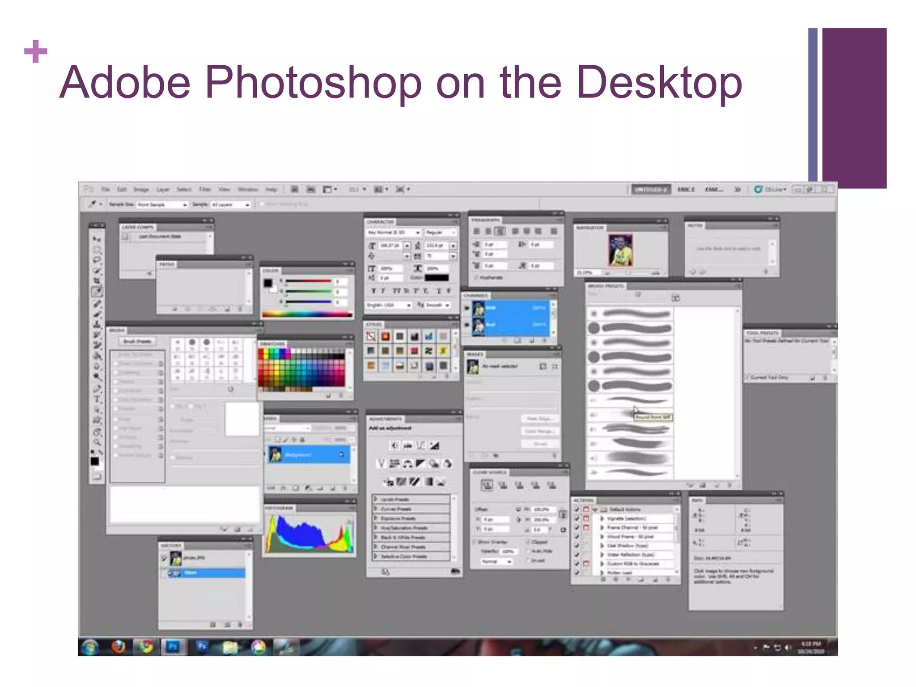916x687 pixels.
Task: Toggle the Hyphenate checkbox in Paragraph panel
Action: click(476, 278)
